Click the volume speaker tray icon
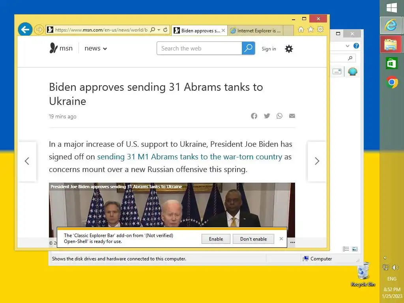 pyautogui.click(x=395, y=267)
